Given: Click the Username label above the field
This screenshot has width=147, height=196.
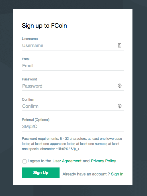Looking at the screenshot, I should [x=30, y=39].
